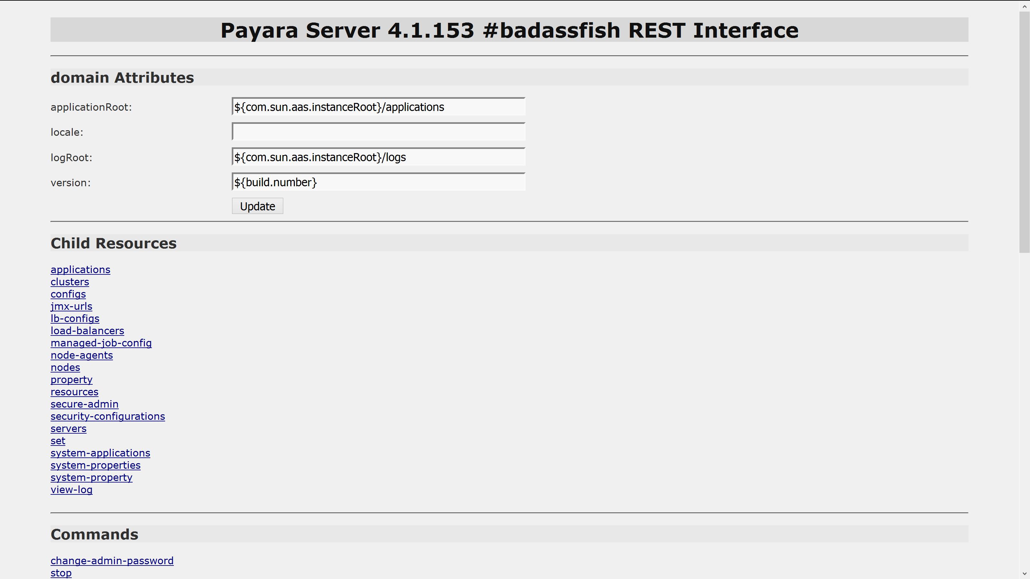Image resolution: width=1030 pixels, height=579 pixels.
Task: Open managed-job-config resource
Action: (101, 343)
